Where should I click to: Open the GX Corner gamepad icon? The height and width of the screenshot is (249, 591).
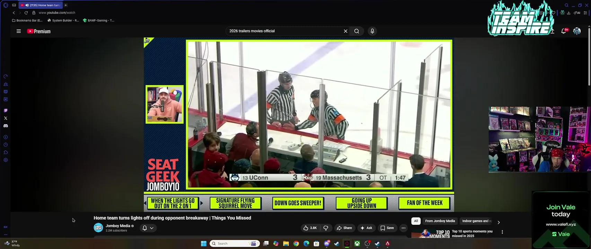point(14,5)
